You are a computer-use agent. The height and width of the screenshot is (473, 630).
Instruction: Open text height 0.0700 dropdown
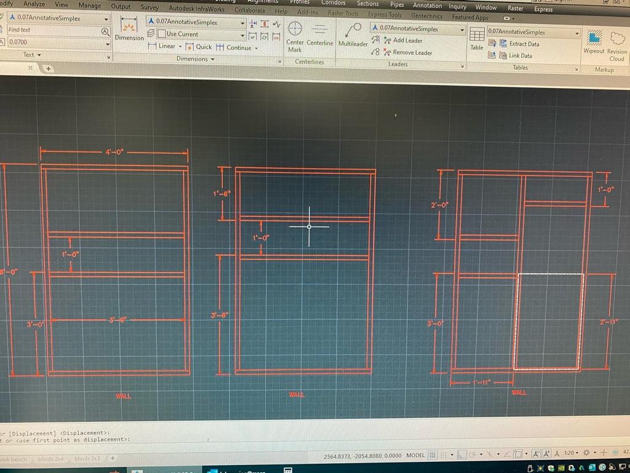108,44
